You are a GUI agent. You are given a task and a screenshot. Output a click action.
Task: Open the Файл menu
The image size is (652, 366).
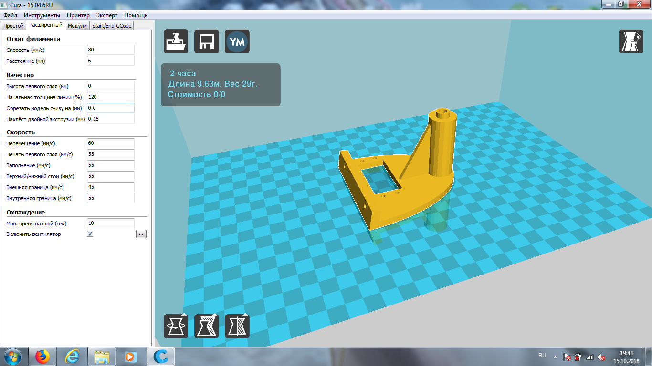pos(10,15)
